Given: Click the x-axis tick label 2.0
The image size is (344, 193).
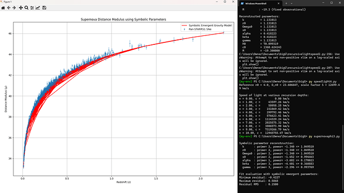Looking at the screenshot, I should click(x=200, y=179).
